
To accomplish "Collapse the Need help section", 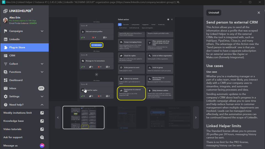I will click(x=42, y=105).
